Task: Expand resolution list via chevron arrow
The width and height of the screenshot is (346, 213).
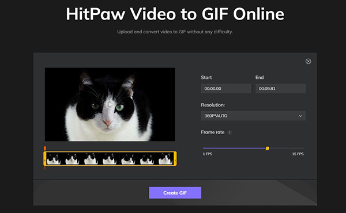Action: pyautogui.click(x=300, y=116)
